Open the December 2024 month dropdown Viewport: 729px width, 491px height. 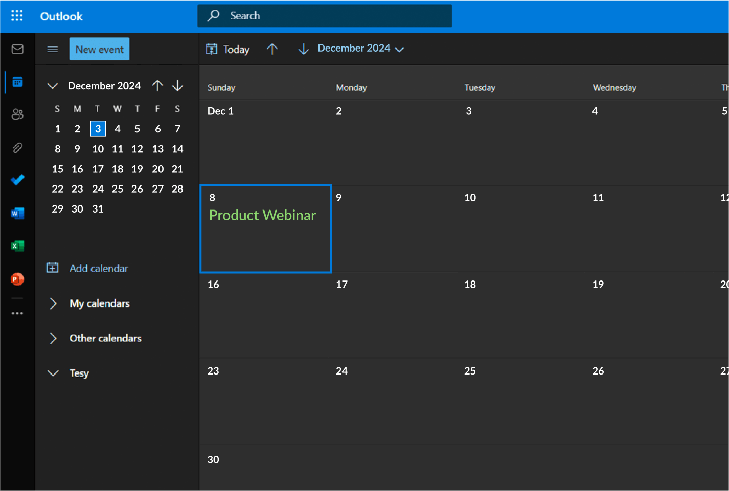click(x=360, y=49)
